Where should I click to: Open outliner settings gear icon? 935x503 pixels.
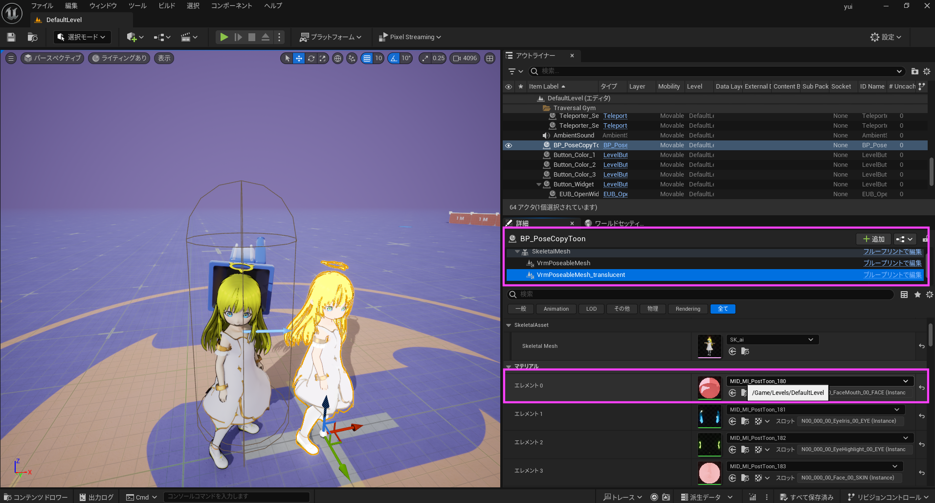pyautogui.click(x=927, y=71)
